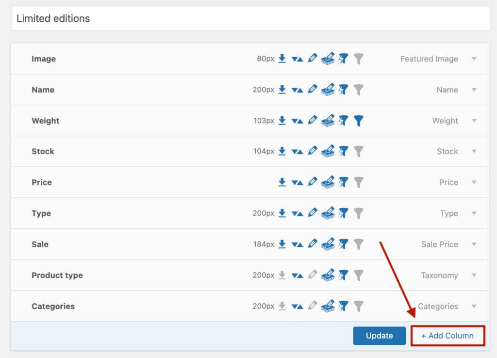Expand the Image column settings arrow
The height and width of the screenshot is (358, 497).
coord(474,59)
